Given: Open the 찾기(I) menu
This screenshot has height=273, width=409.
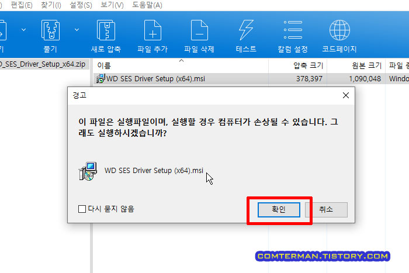Looking at the screenshot, I should 51,5.
